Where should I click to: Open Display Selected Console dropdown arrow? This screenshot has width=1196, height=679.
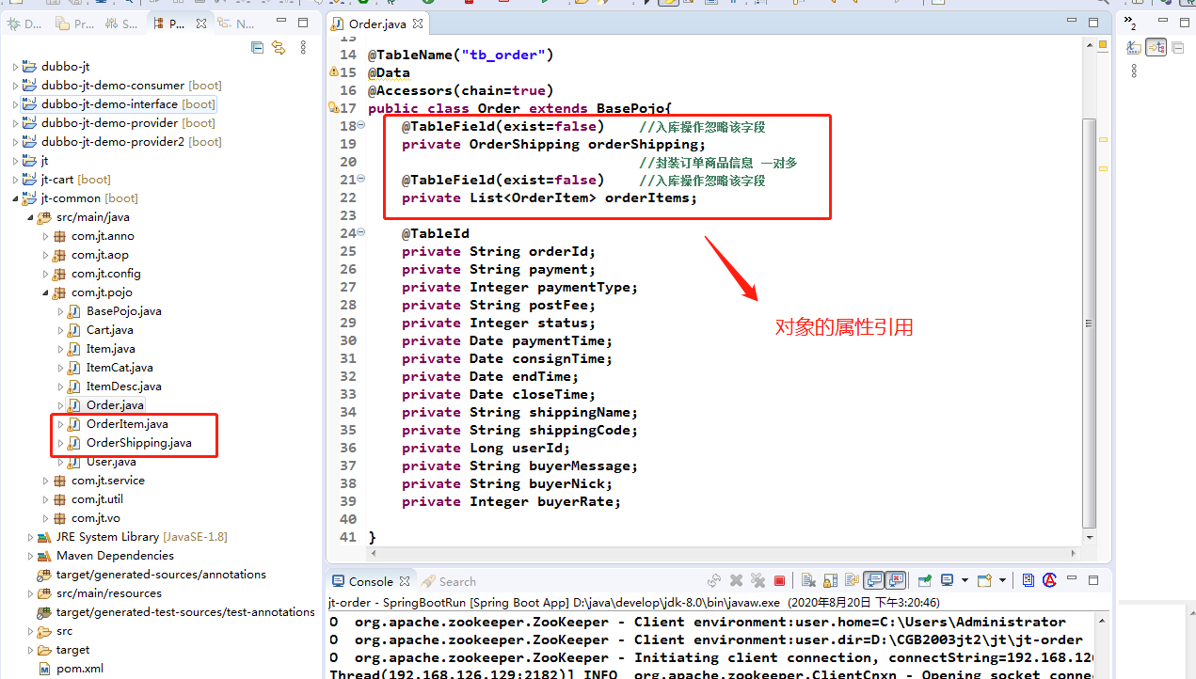[x=964, y=581]
